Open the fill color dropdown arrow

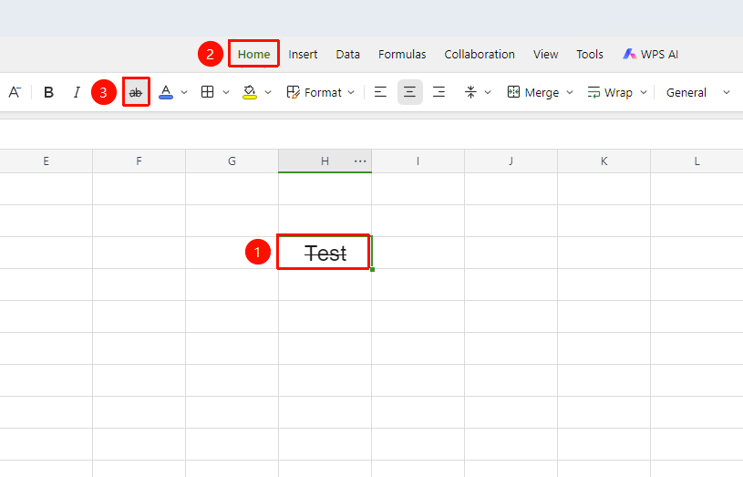point(268,92)
